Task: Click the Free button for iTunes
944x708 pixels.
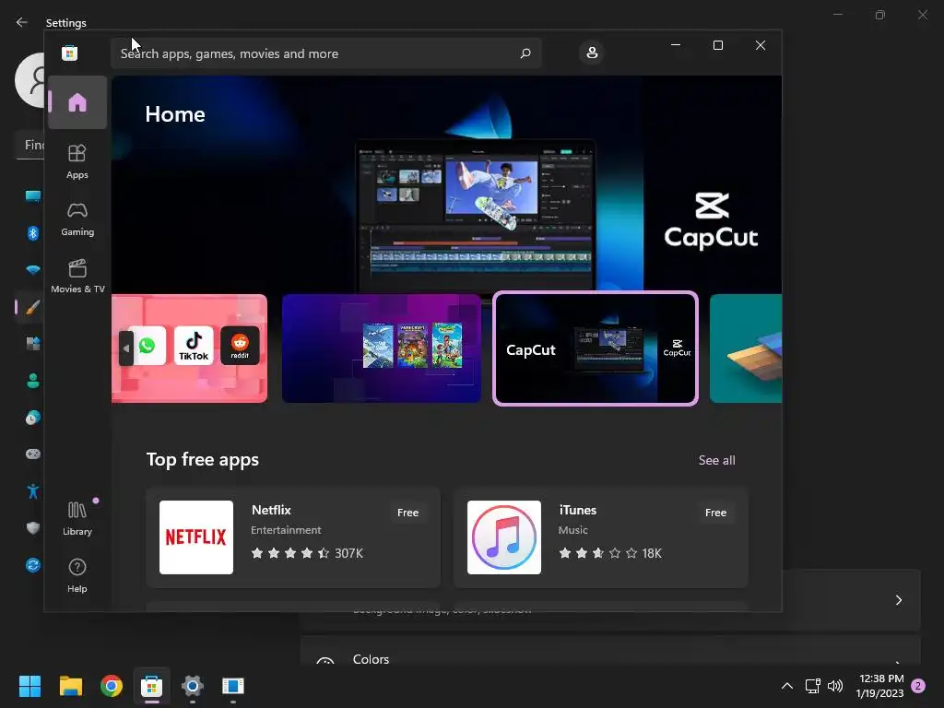Action: pyautogui.click(x=715, y=513)
